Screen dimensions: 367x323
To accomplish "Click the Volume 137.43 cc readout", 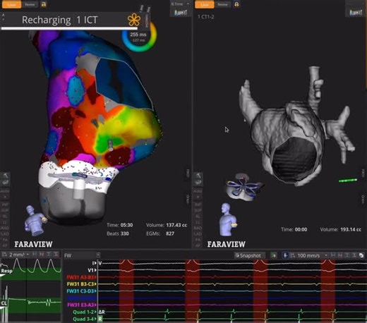I will click(167, 225).
